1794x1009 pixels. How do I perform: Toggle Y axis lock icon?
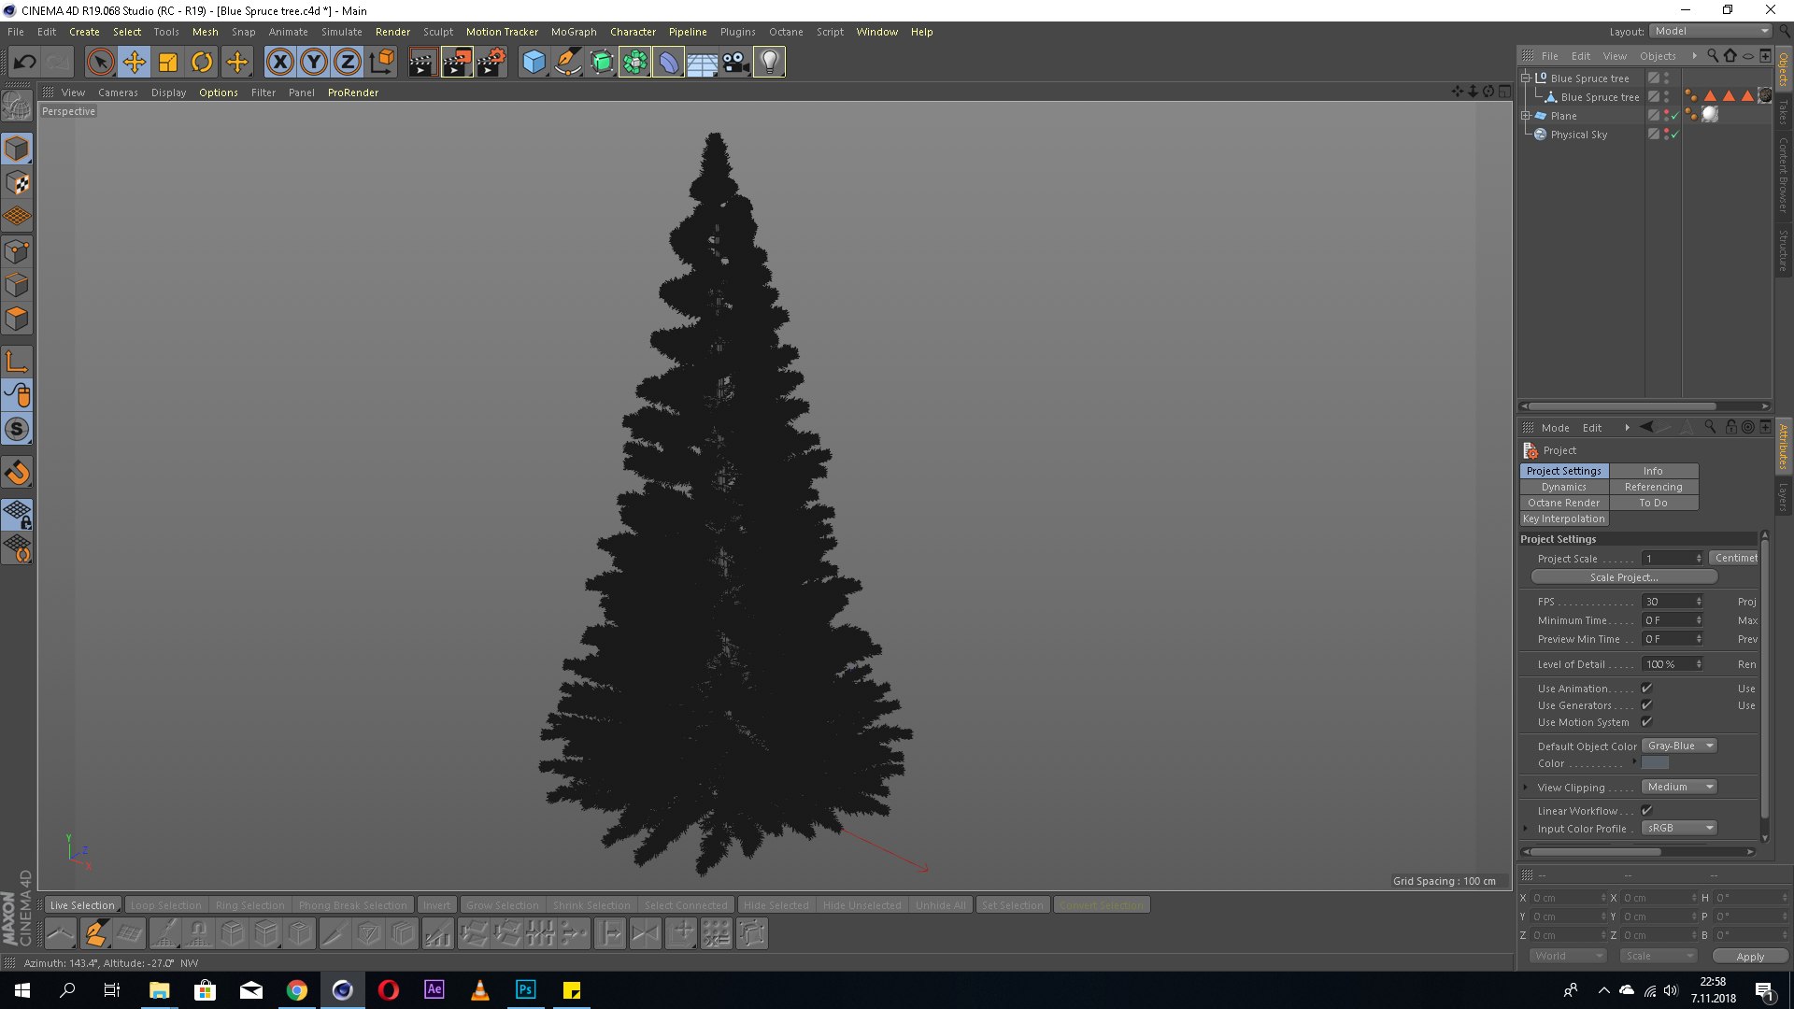(x=314, y=63)
